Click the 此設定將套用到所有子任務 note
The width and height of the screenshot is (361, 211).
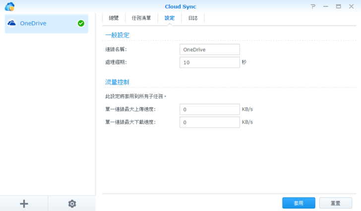click(135, 96)
